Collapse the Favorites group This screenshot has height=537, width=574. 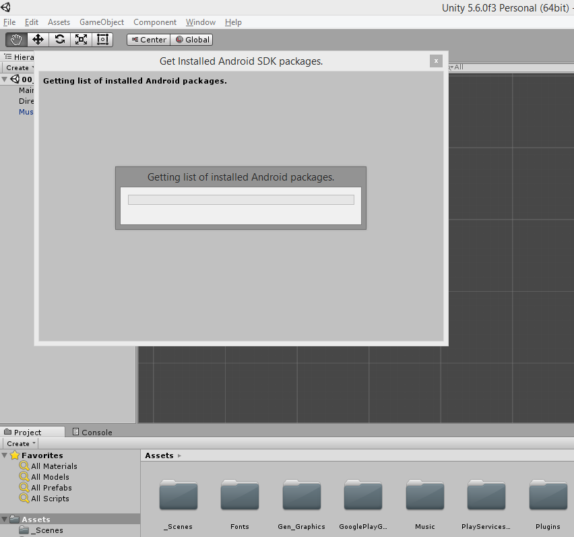5,455
